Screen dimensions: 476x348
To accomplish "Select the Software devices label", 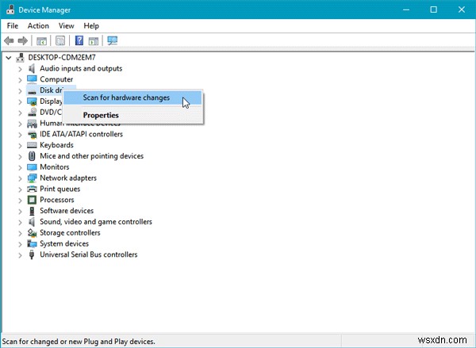I will (67, 211).
